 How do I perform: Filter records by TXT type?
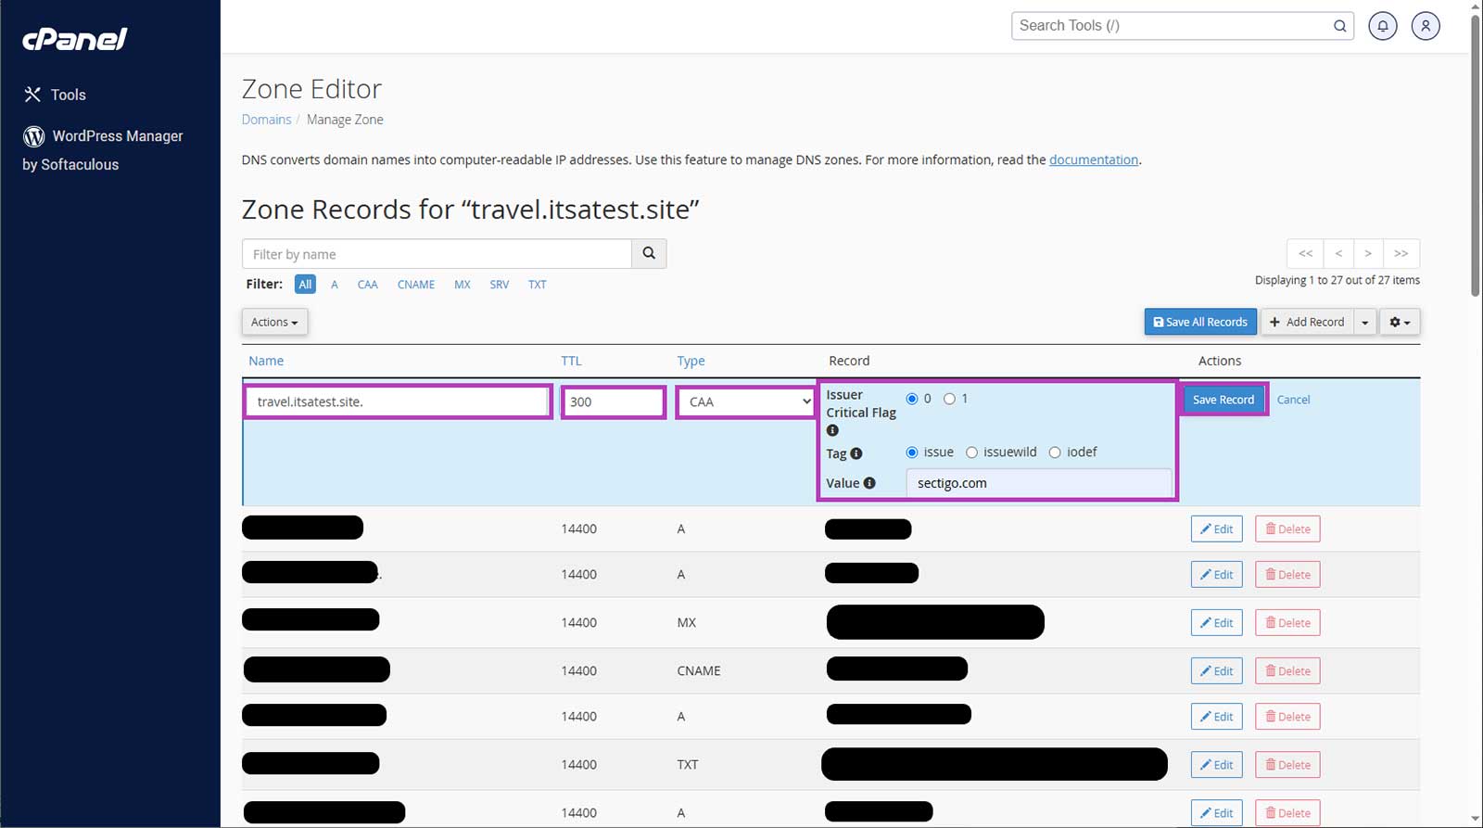point(537,285)
